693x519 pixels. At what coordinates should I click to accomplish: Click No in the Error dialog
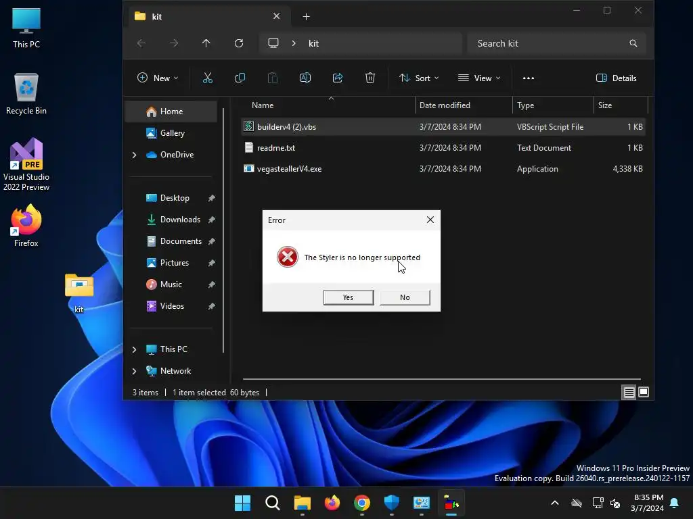405,297
